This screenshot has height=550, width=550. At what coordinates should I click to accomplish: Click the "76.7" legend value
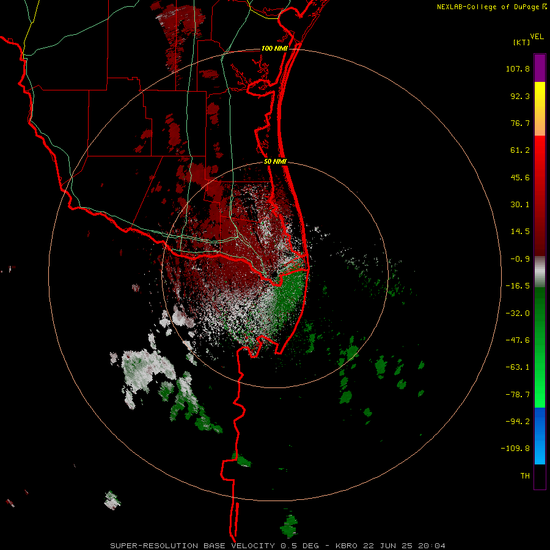click(520, 123)
